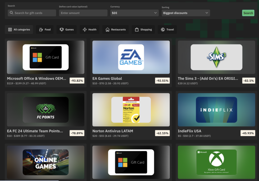The image size is (259, 181).
Task: Open the Online Games card thumbnail
Action: point(46,162)
